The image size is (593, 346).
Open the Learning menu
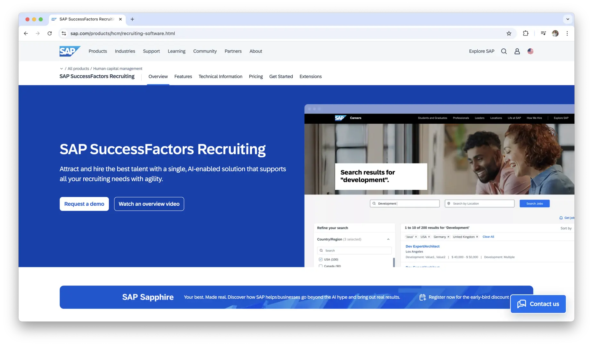coord(177,51)
